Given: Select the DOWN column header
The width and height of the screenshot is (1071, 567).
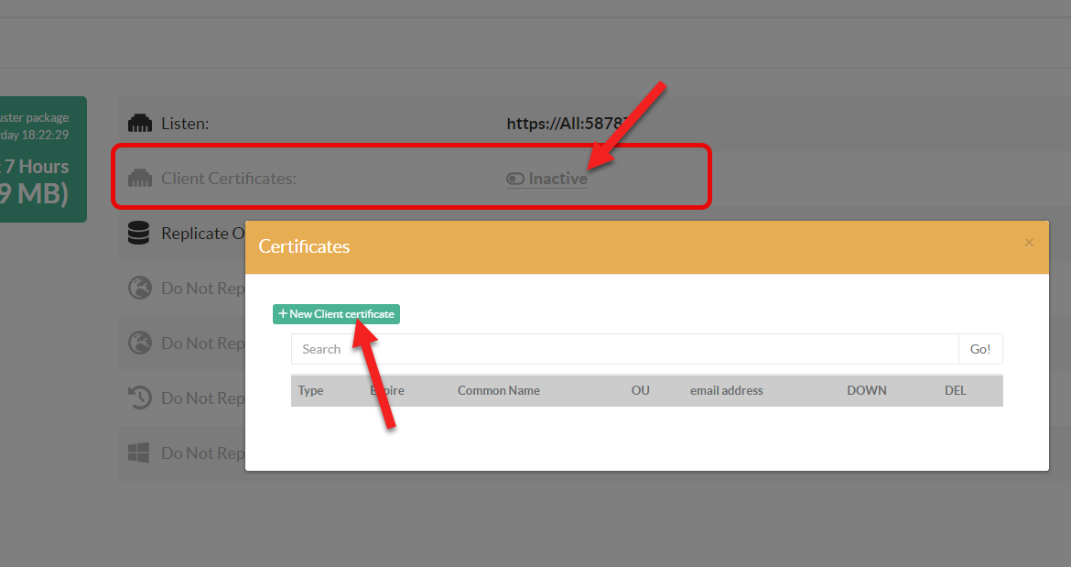Looking at the screenshot, I should (x=866, y=390).
